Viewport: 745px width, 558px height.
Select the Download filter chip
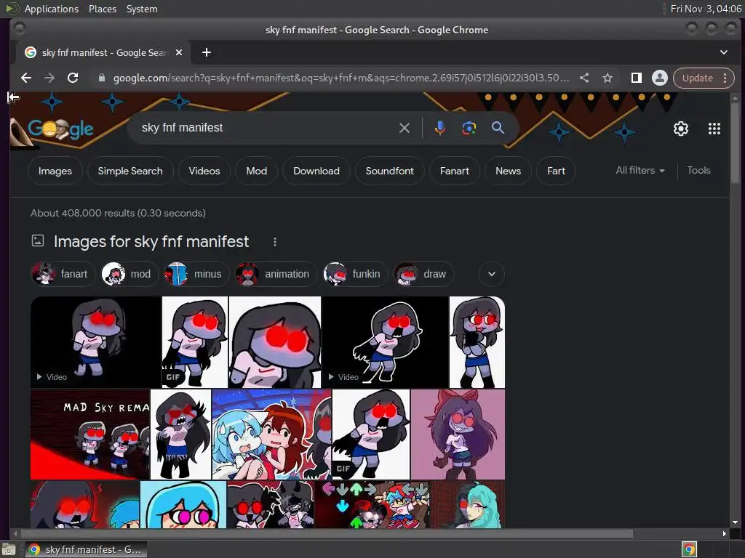click(316, 171)
